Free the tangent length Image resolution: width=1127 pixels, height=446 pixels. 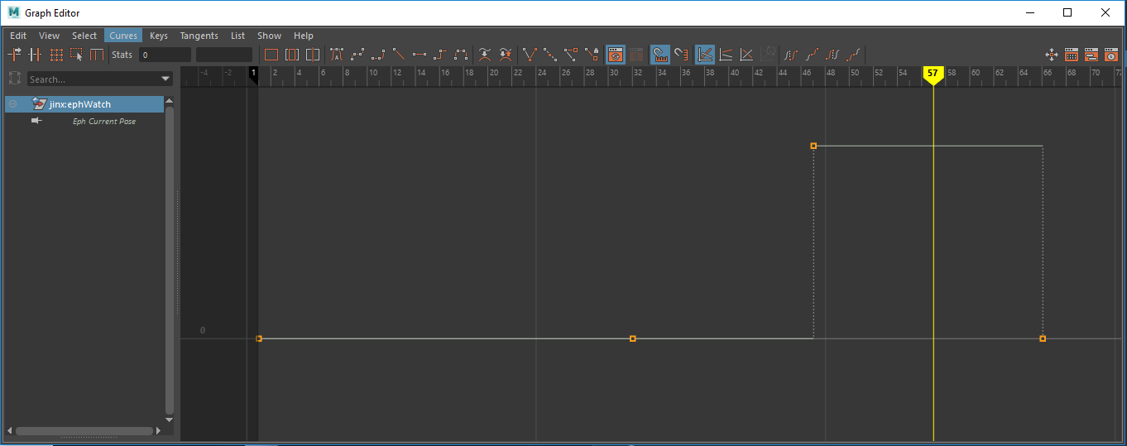(x=571, y=55)
